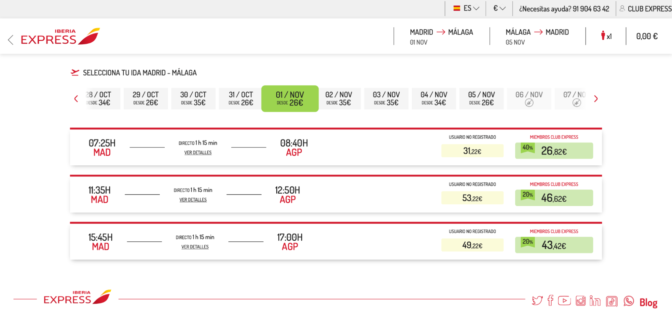Click the departing plane icon beside Selecciona tu ida
The image size is (672, 323).
pyautogui.click(x=75, y=73)
